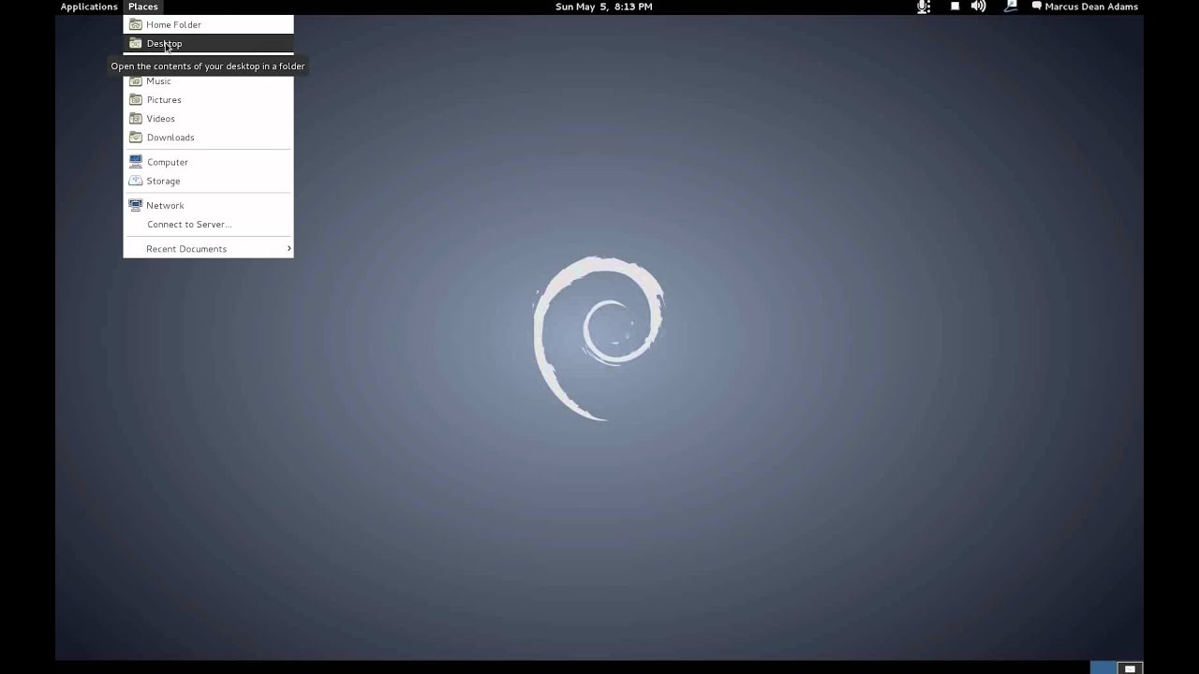Click the square stop indicator icon
Screen dimensions: 1199x674
(x=955, y=7)
